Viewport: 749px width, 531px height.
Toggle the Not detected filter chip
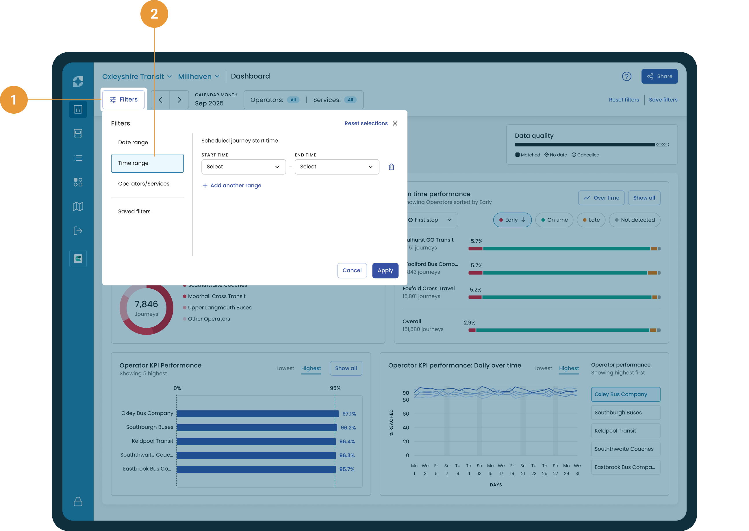pyautogui.click(x=634, y=220)
